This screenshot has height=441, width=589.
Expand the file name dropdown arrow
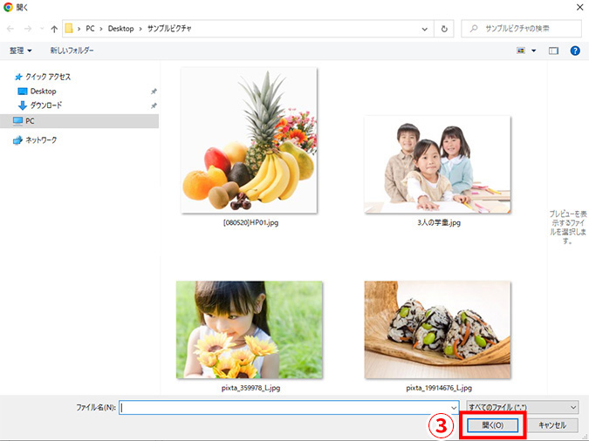click(x=454, y=407)
